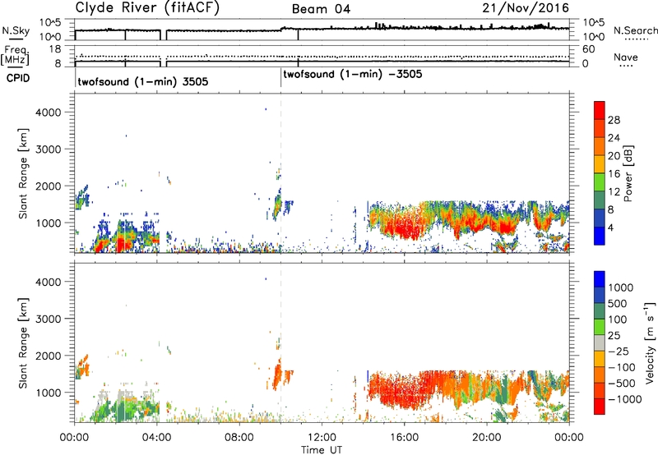
Task: Click the 'Time UT' axis title
Action: point(322,450)
